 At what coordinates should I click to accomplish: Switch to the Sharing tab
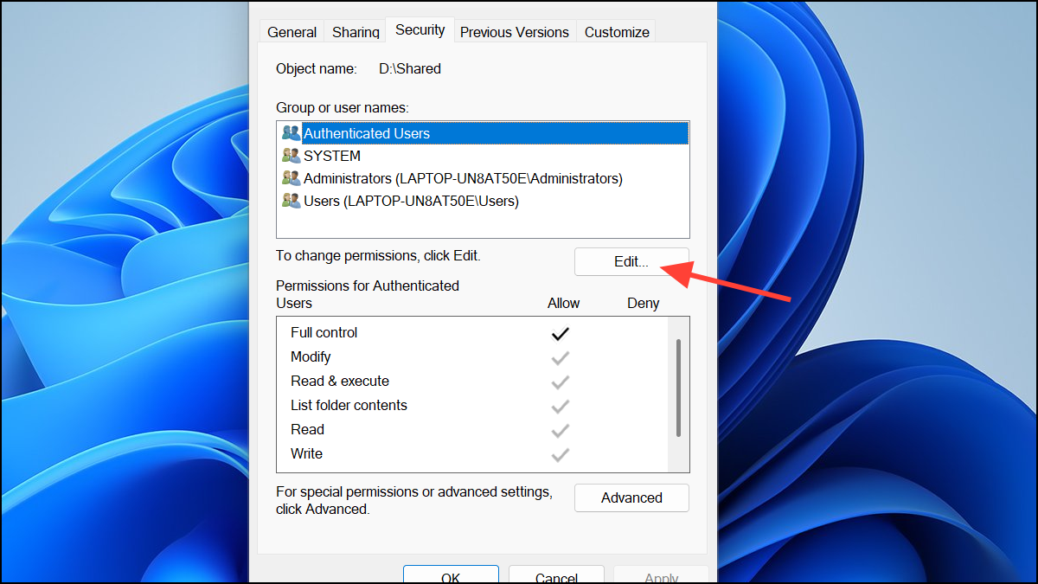(355, 31)
